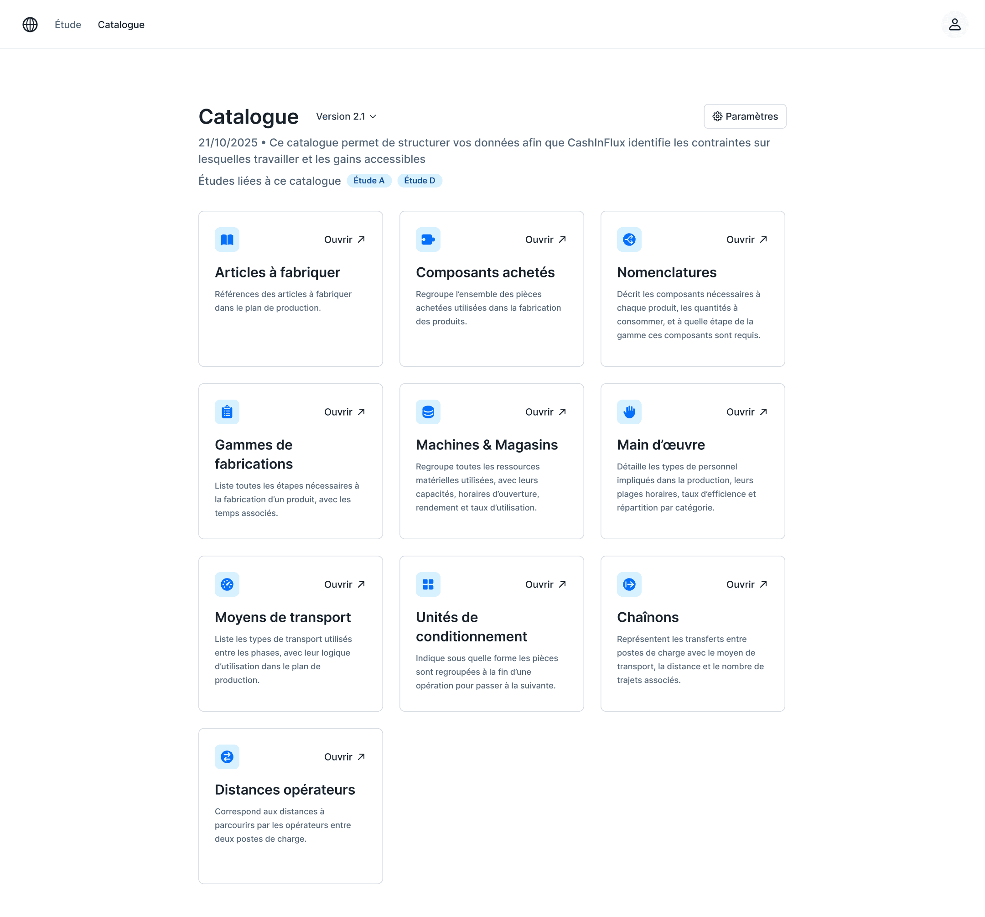Screen dimensions: 985x917
Task: Open Distances opérateurs via Ouvrir link
Action: tap(344, 756)
